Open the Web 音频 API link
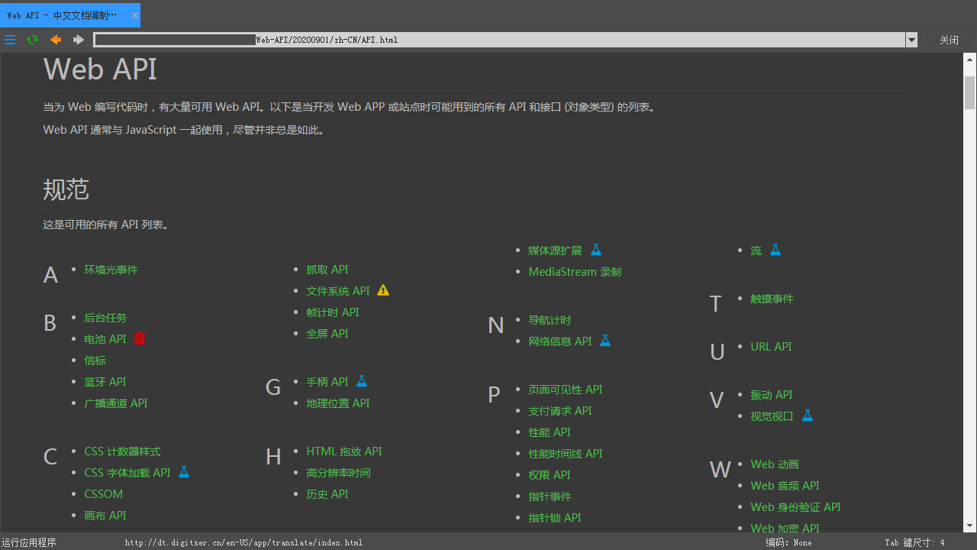Image resolution: width=977 pixels, height=550 pixels. point(785,486)
